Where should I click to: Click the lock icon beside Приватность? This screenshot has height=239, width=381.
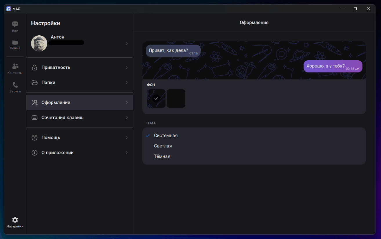point(35,67)
